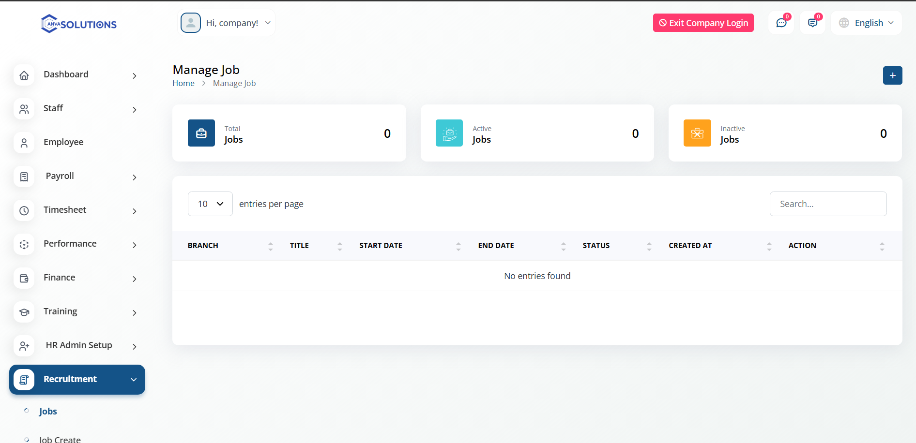
Task: Click the Training graduation cap icon
Action: click(24, 312)
